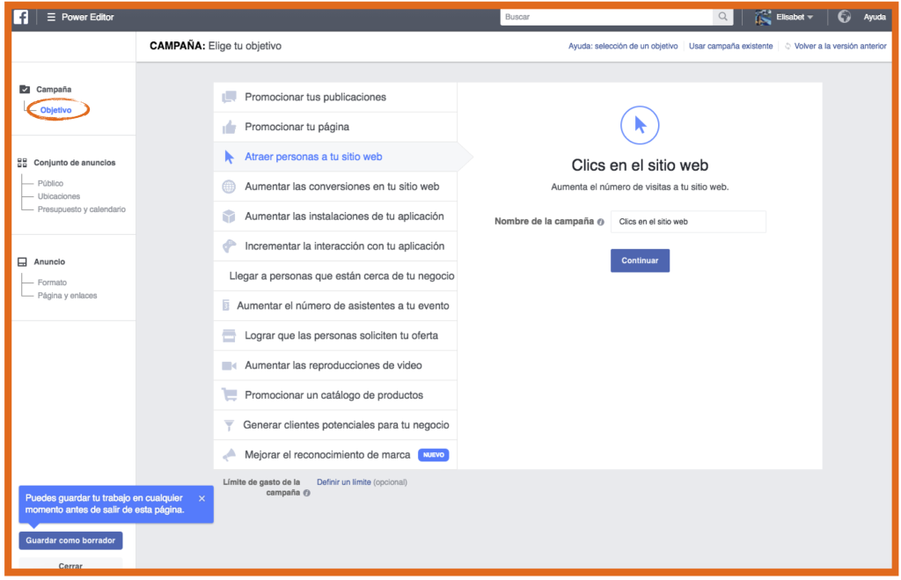Click the thumbs-up Promocionar tu página icon
The height and width of the screenshot is (580, 901).
point(229,127)
